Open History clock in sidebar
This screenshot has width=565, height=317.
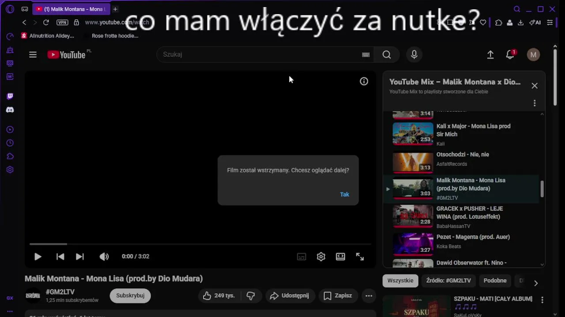[10, 143]
